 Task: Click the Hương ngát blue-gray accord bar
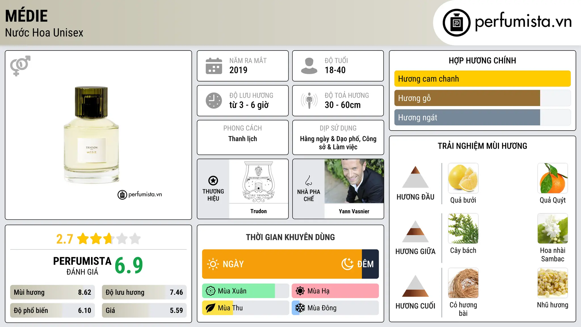tap(467, 117)
